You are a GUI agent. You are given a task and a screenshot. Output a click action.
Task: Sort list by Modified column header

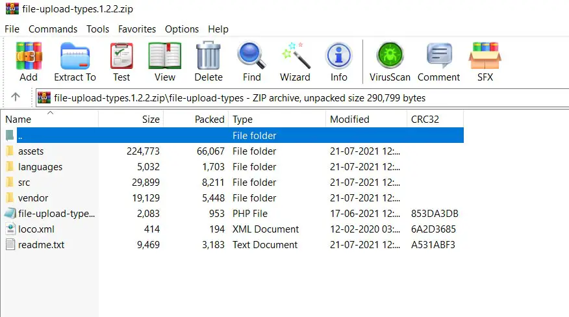click(366, 119)
